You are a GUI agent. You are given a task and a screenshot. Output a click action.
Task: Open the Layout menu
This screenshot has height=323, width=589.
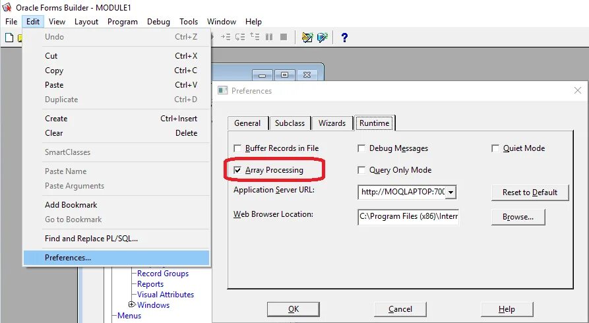click(x=86, y=22)
